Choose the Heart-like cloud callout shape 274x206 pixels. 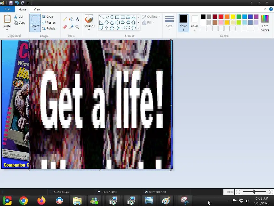click(134, 28)
